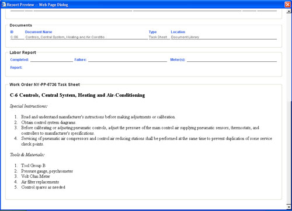The height and width of the screenshot is (211, 292).
Task: Click the 'Tools & Materials:' heading
Action: click(27, 154)
